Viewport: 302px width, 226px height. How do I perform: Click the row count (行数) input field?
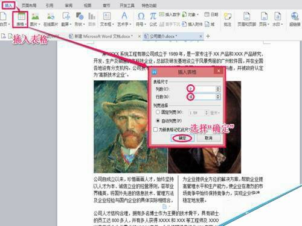(x=202, y=97)
